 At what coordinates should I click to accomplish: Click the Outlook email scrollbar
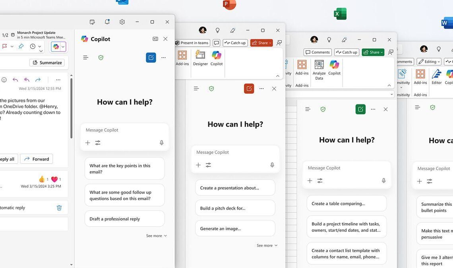tap(71, 108)
